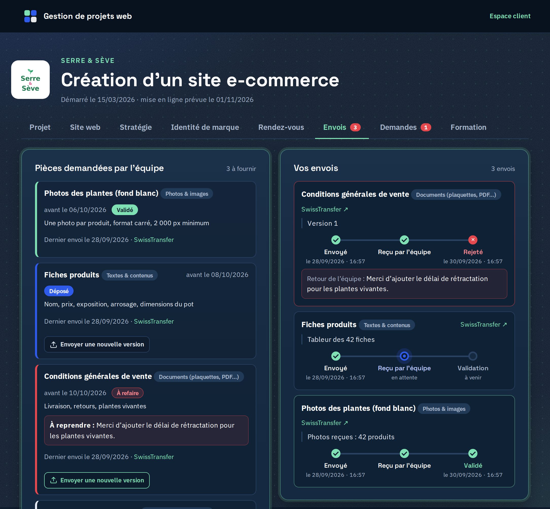550x509 pixels.
Task: Click the SwissTransfer link in Photos des plantes request
Action: [x=154, y=240]
